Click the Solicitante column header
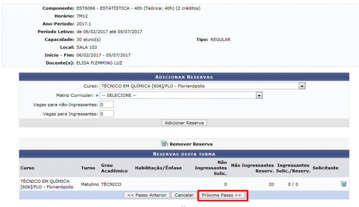 pos(325,168)
